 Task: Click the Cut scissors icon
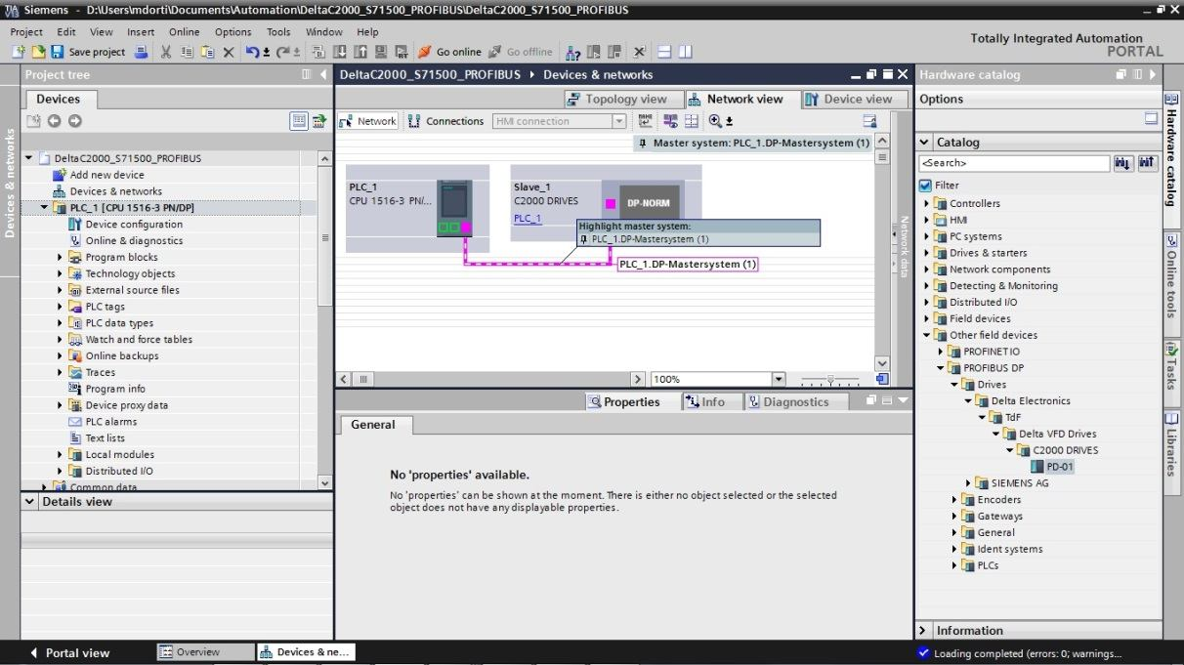(x=166, y=52)
